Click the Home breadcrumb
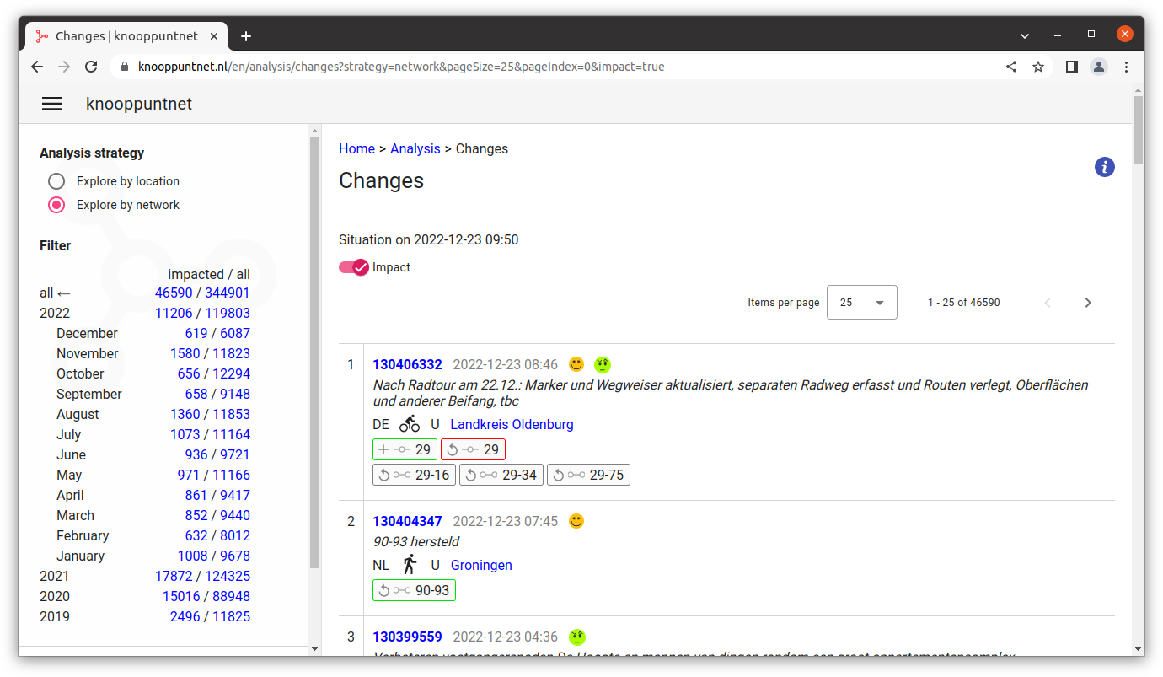 point(356,148)
